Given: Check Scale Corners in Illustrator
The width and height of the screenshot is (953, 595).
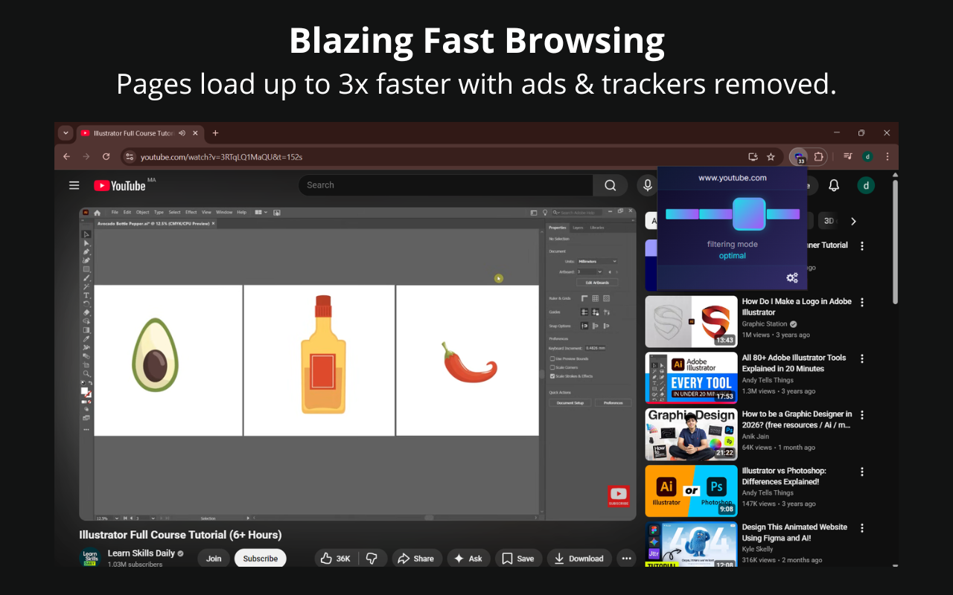Looking at the screenshot, I should [552, 367].
